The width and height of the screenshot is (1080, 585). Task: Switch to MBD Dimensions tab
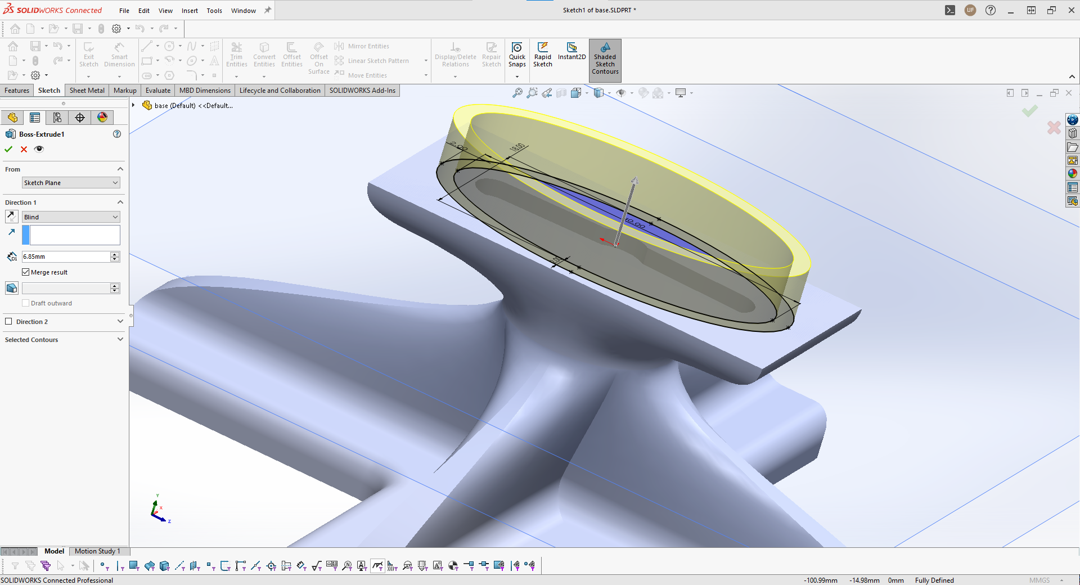point(205,91)
